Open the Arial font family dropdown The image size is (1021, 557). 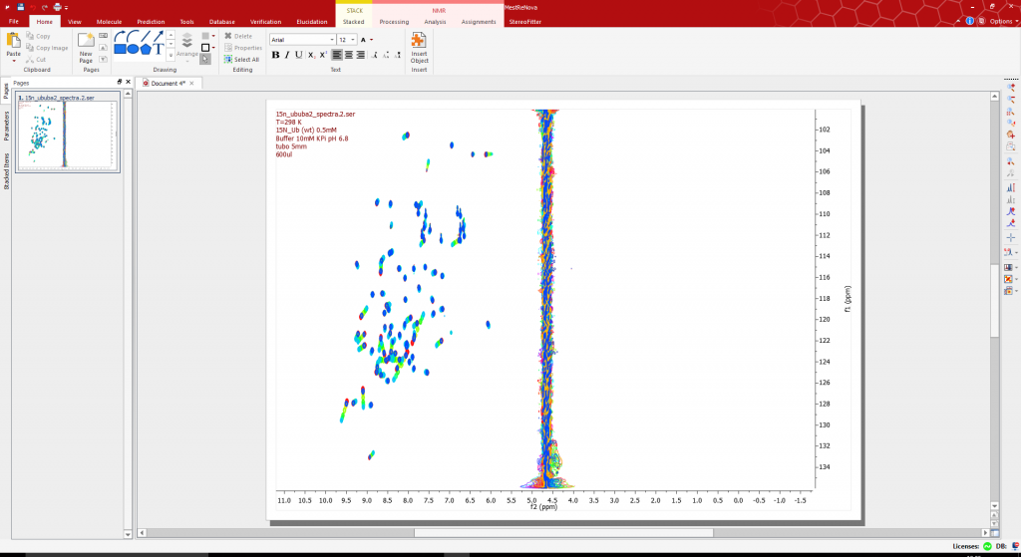pos(303,40)
